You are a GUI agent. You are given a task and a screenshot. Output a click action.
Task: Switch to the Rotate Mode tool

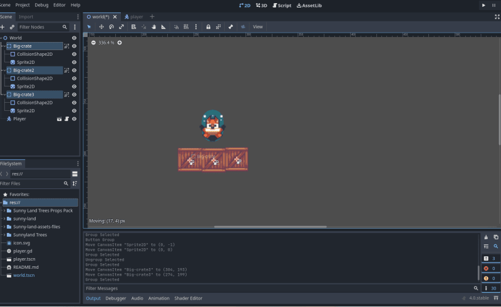[x=111, y=27]
